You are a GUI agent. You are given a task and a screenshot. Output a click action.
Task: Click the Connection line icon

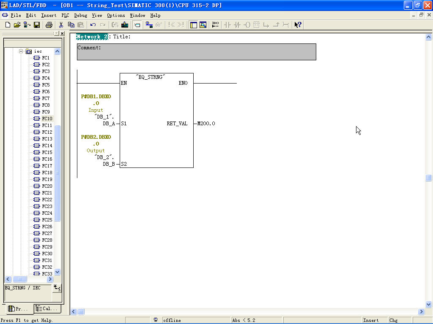pyautogui.click(x=285, y=25)
